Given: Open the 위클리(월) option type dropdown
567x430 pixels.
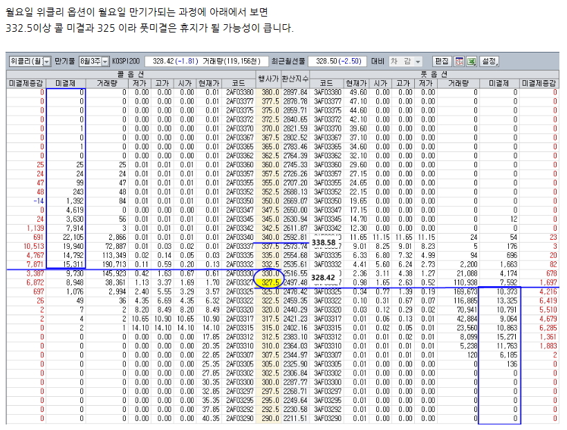Looking at the screenshot, I should pyautogui.click(x=29, y=62).
